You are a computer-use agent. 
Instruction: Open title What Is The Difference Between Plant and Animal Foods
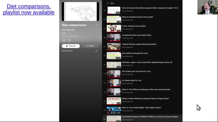146,89
